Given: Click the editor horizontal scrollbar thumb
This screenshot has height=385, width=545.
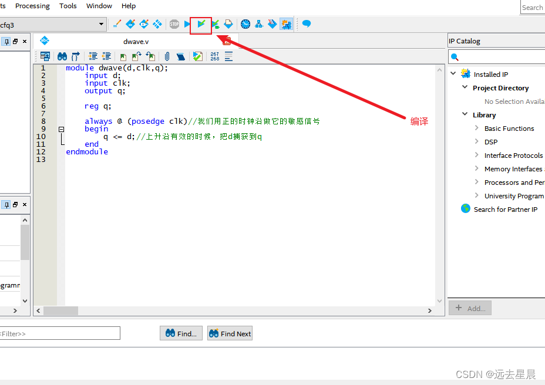Looking at the screenshot, I should (60, 310).
